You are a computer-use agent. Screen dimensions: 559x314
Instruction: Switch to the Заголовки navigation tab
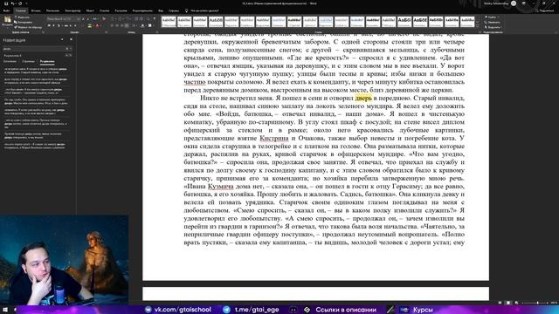click(10, 61)
